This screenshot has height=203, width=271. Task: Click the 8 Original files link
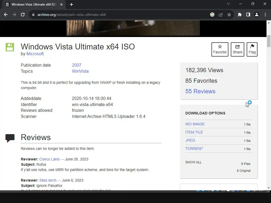[x=243, y=171]
